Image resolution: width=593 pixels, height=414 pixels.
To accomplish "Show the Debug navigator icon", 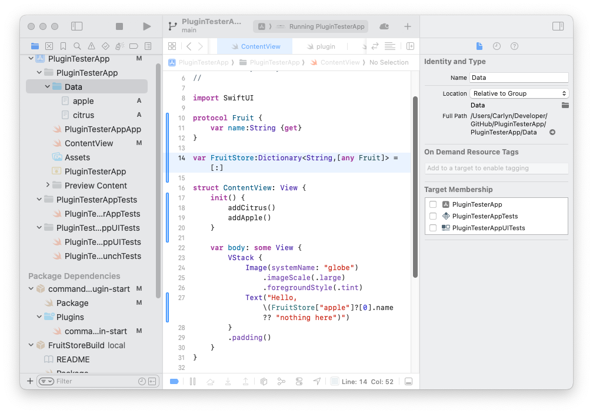I will click(x=119, y=46).
